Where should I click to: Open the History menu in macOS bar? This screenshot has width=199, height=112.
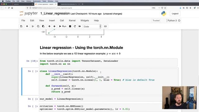(29, 1)
